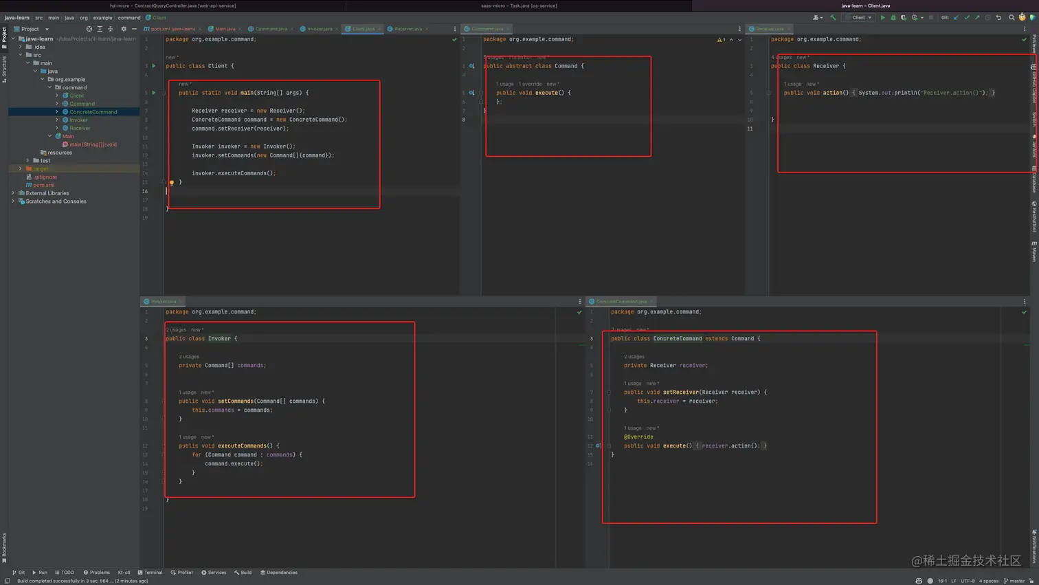
Task: Click Git update project arrow icon
Action: click(x=956, y=18)
